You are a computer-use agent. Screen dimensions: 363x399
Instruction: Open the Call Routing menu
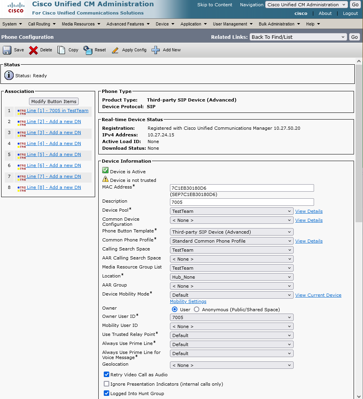(42, 24)
